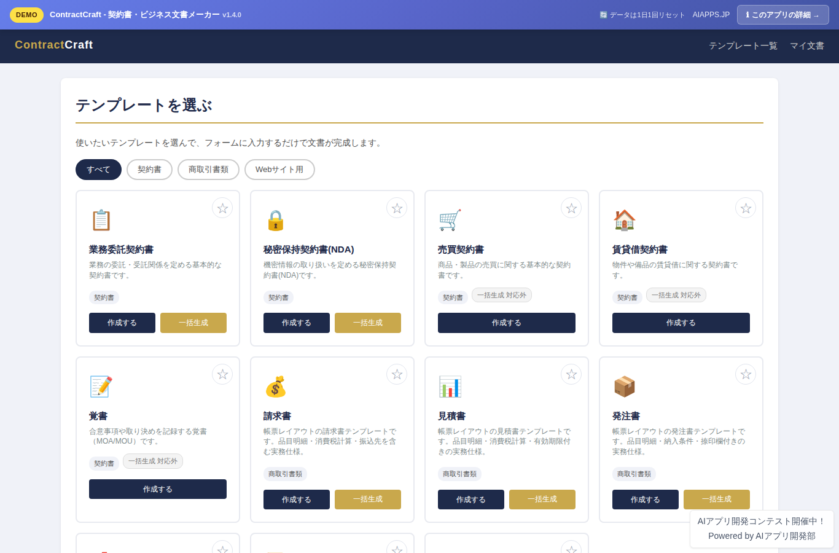Click the 見積書 card title

tap(451, 416)
